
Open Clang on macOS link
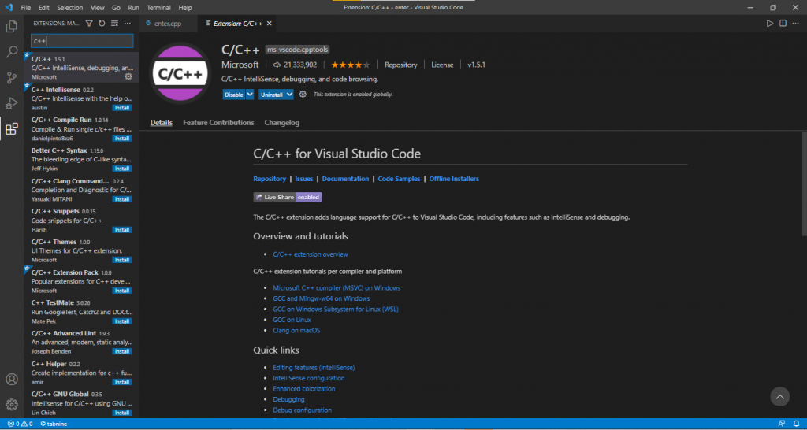(296, 331)
